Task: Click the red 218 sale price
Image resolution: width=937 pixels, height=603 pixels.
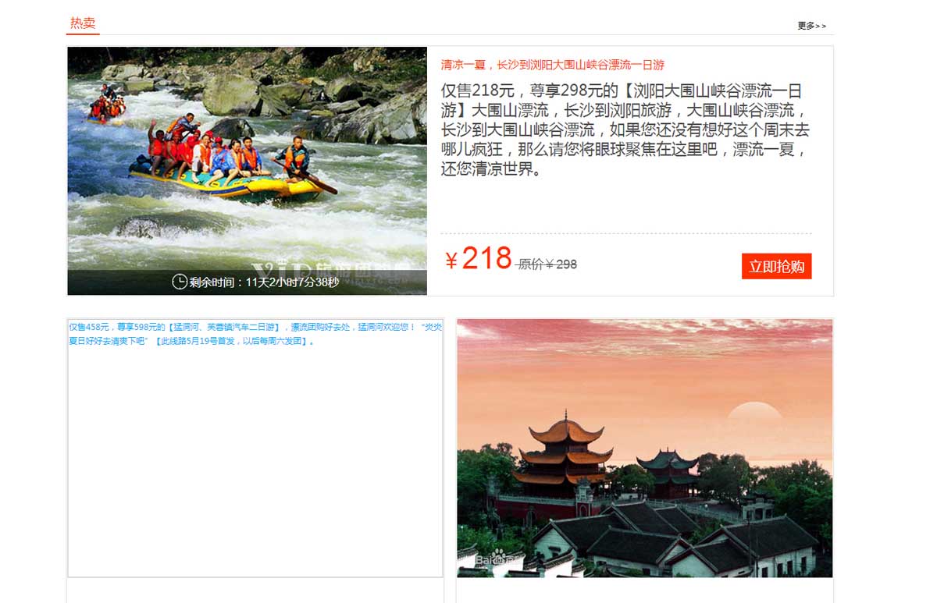Action: click(x=486, y=258)
